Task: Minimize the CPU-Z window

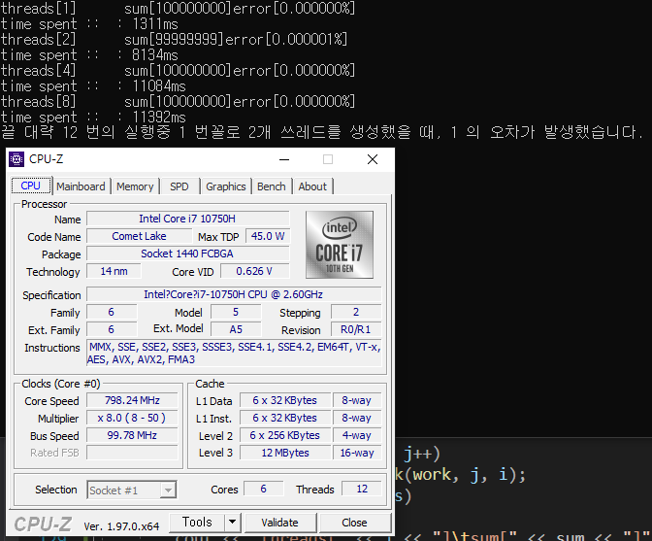Action: pos(284,159)
